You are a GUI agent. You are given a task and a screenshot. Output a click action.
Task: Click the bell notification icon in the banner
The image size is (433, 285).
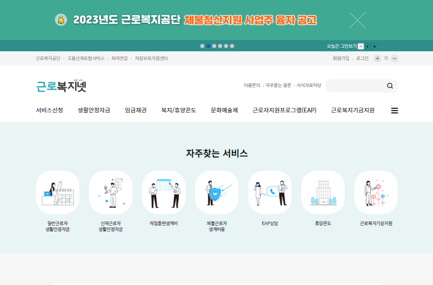pyautogui.click(x=61, y=20)
